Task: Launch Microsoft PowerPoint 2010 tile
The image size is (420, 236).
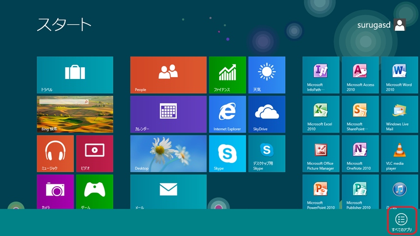Action: click(321, 192)
